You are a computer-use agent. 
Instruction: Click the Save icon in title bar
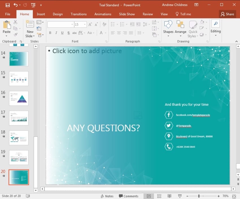(7, 5)
